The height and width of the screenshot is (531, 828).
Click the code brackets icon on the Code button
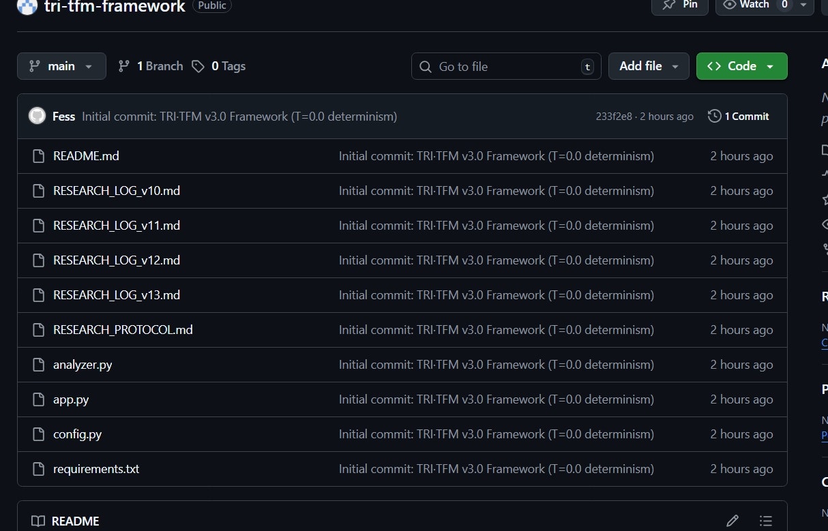(713, 65)
